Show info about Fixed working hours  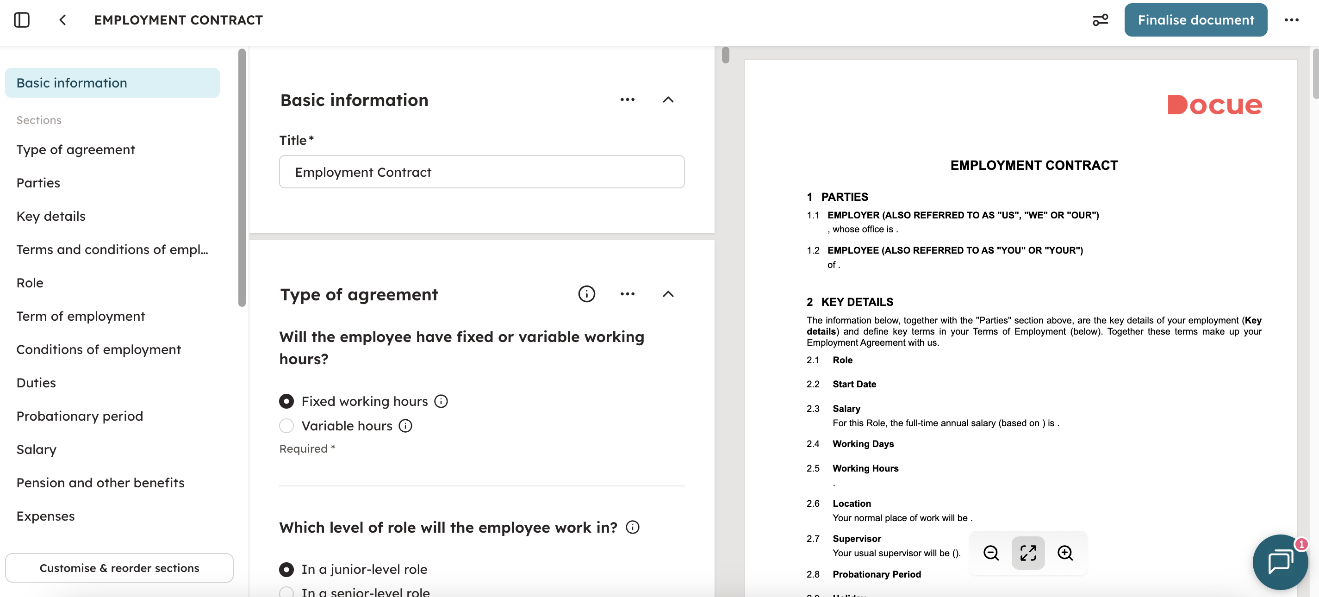[x=441, y=401]
